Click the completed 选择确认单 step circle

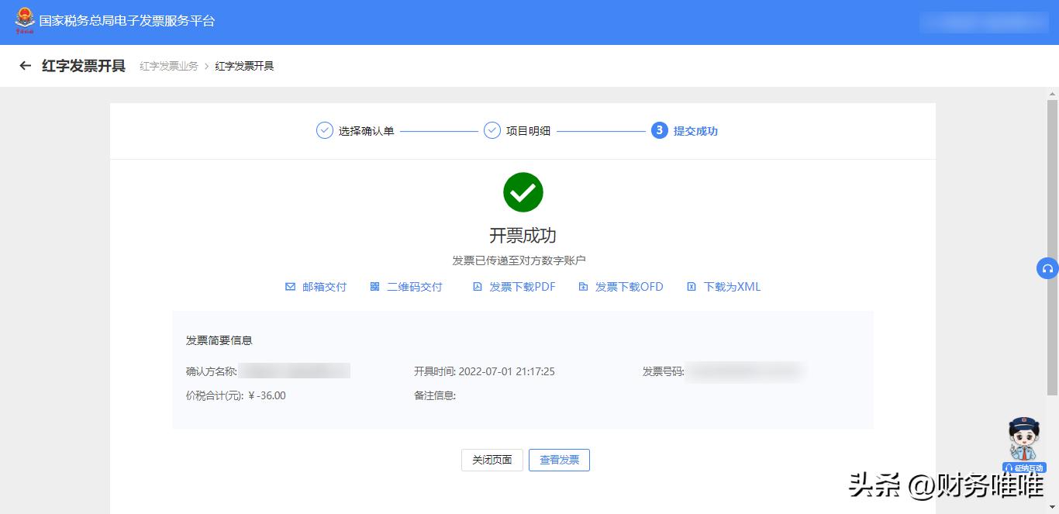pos(324,130)
